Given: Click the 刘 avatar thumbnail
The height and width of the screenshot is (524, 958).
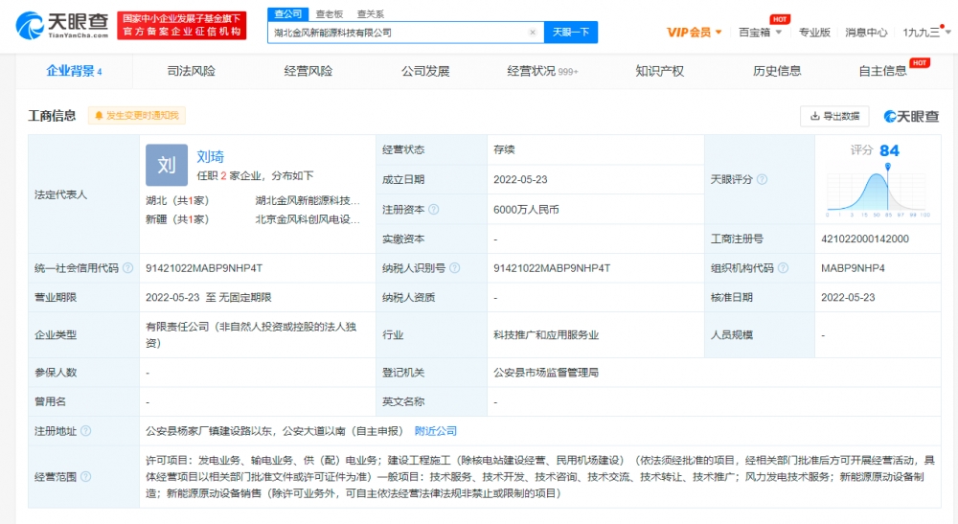Looking at the screenshot, I should 167,165.
